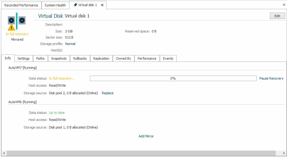Switch to the Rollbacks tab
Image resolution: width=287 pixels, height=157 pixels.
80,58
